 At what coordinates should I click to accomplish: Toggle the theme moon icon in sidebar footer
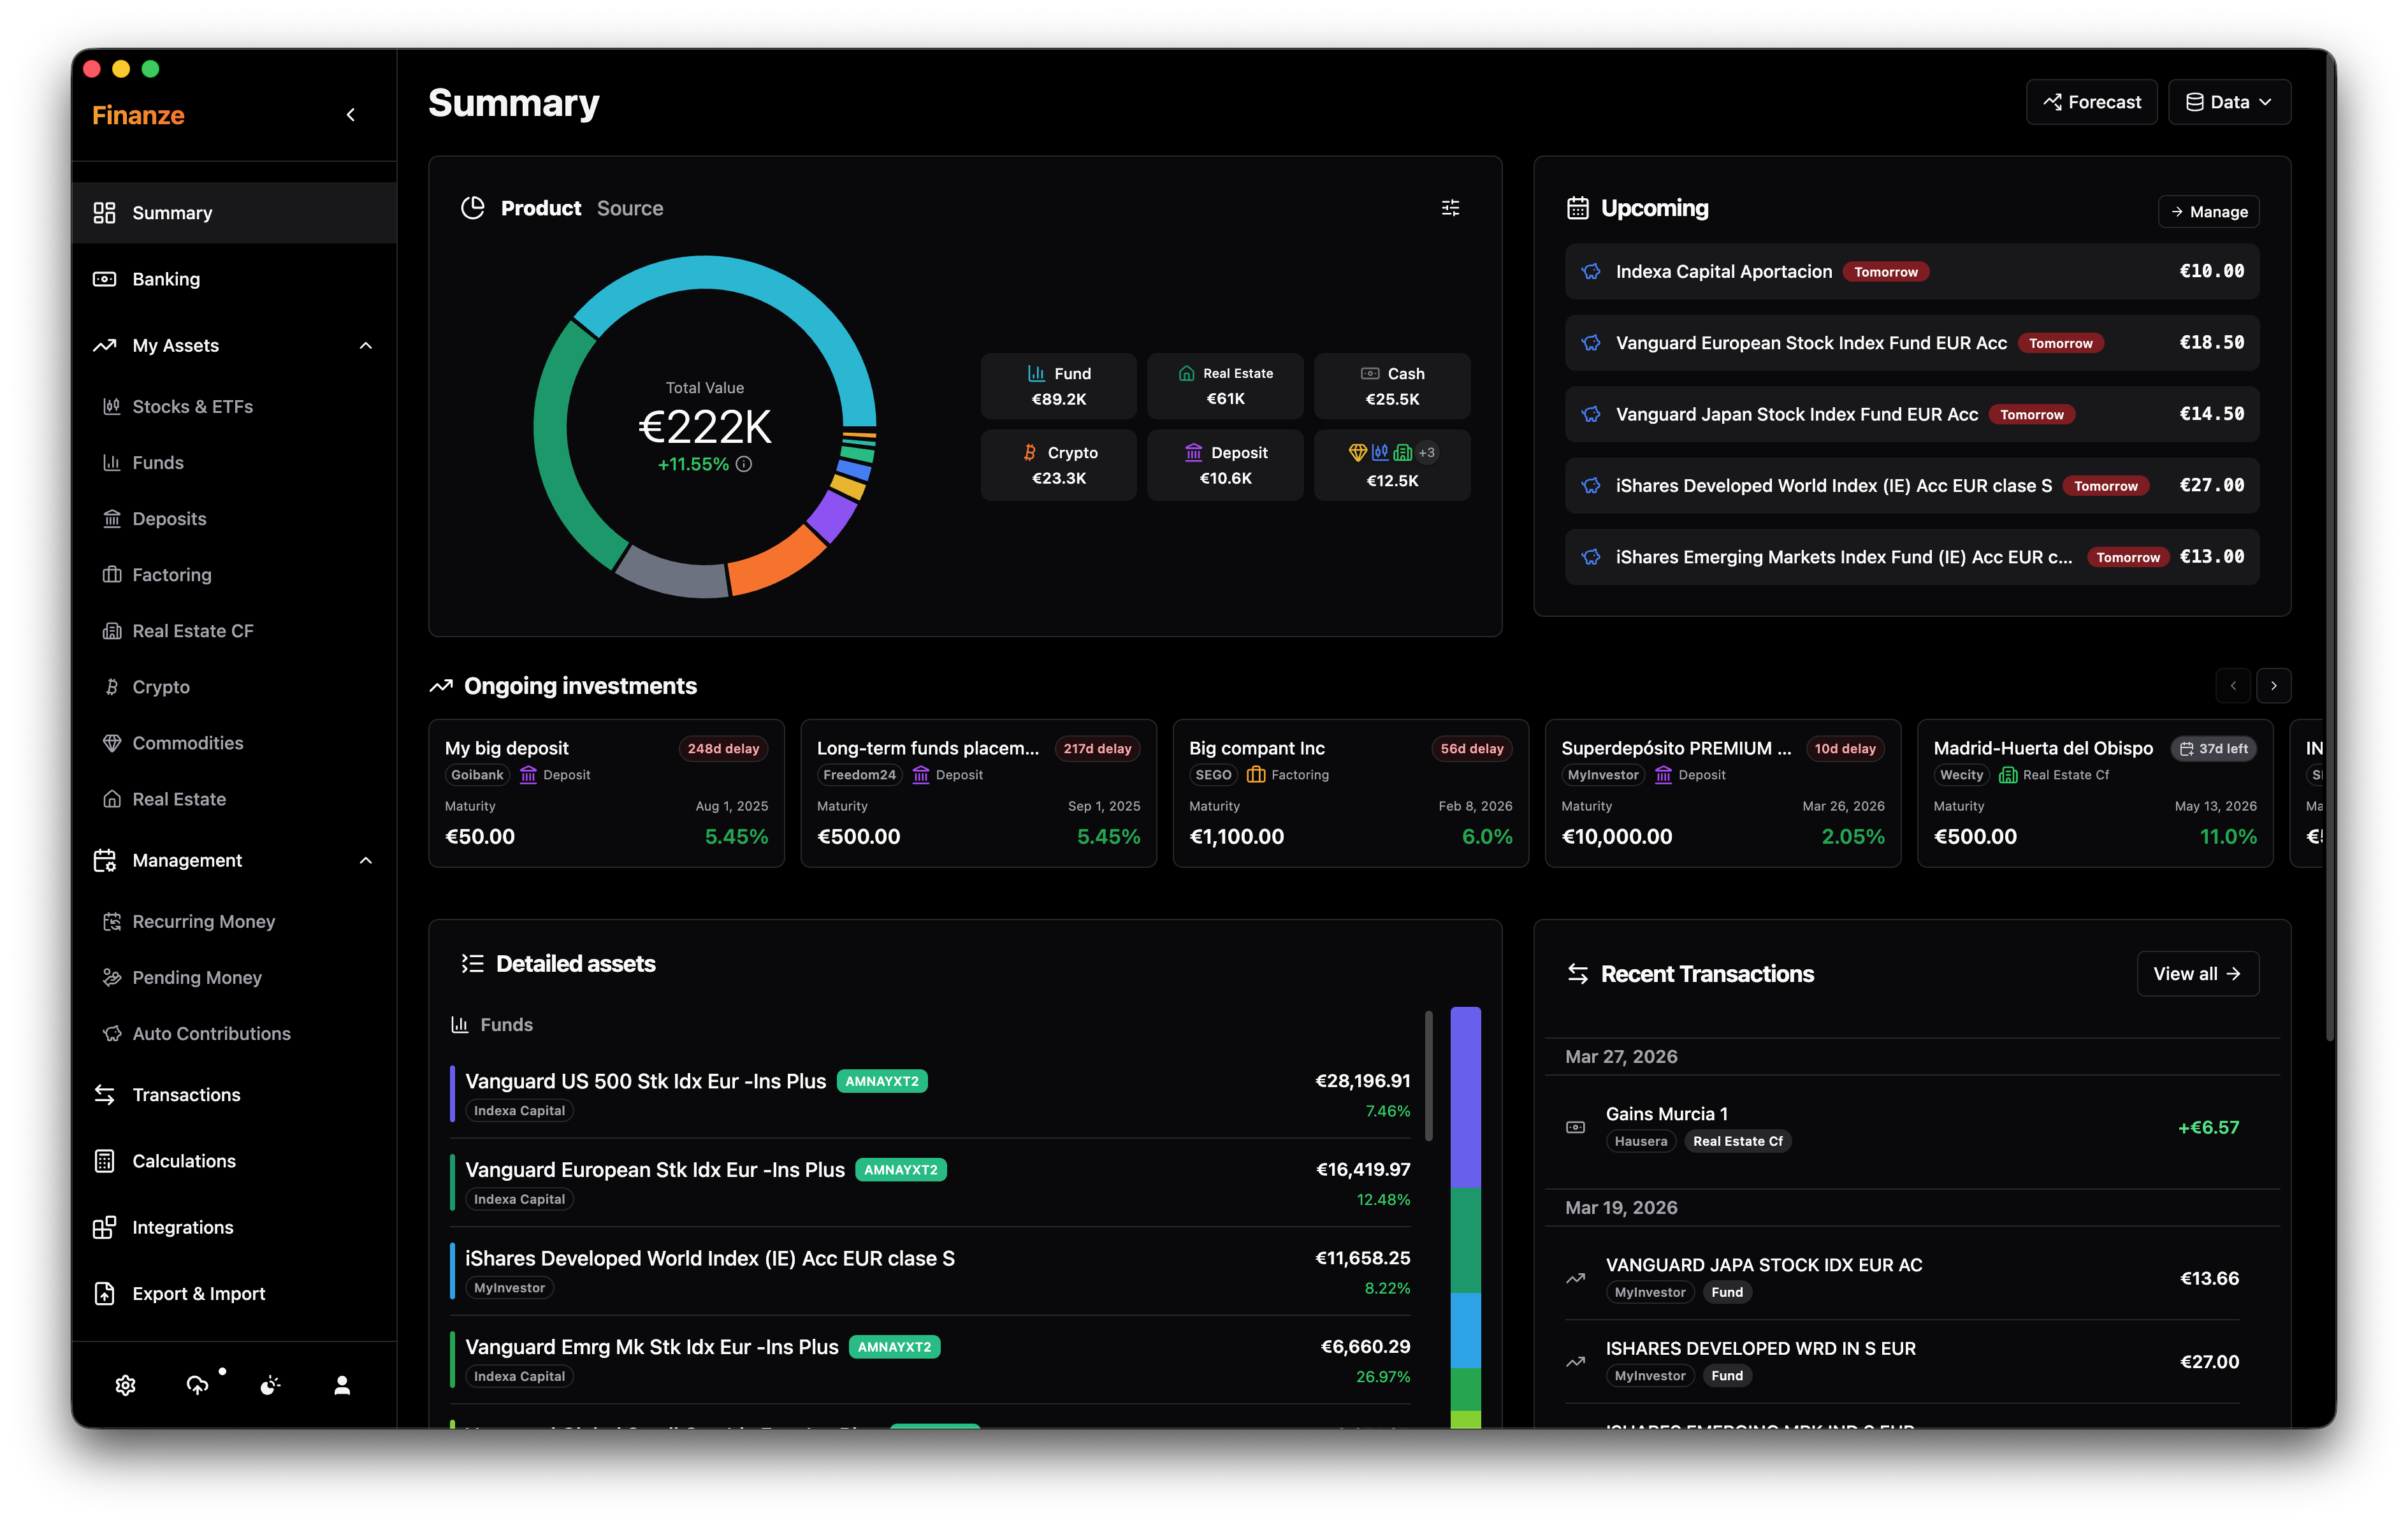(x=270, y=1384)
